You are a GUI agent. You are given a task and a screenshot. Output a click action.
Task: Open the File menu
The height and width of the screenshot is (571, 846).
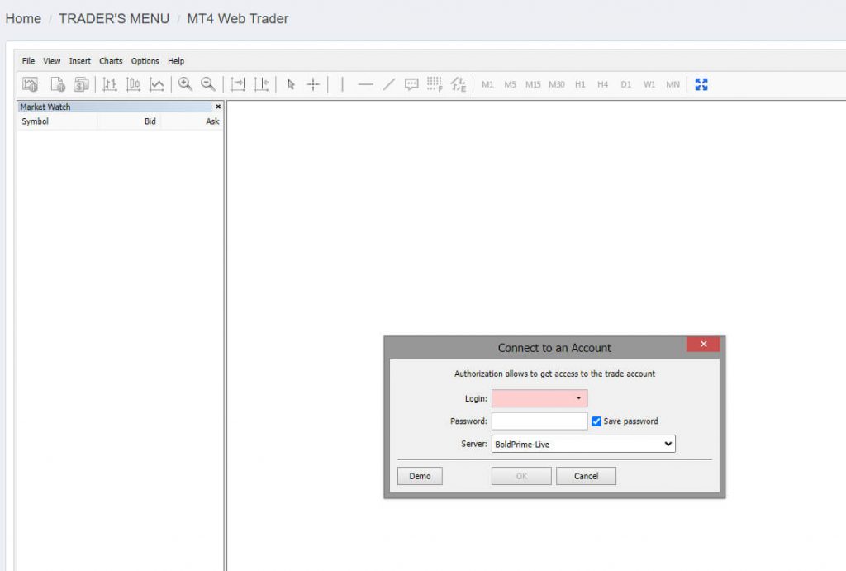pos(28,61)
